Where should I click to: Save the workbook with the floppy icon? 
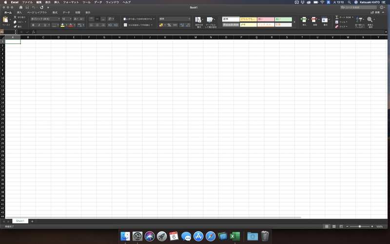tap(27, 7)
